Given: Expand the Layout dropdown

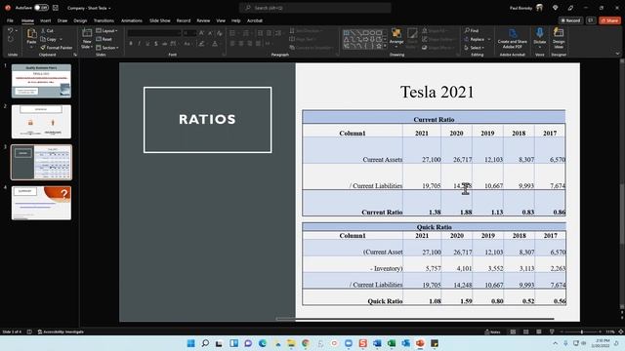Looking at the screenshot, I should (x=106, y=30).
